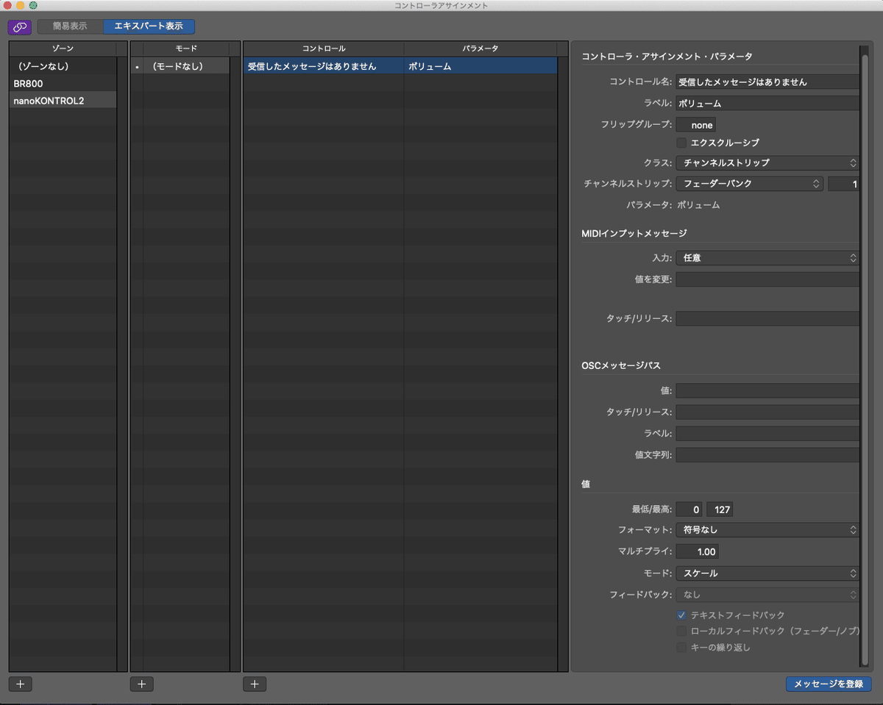This screenshot has height=705, width=883.
Task: Switch to 簡易表示 view
Action: pyautogui.click(x=70, y=26)
